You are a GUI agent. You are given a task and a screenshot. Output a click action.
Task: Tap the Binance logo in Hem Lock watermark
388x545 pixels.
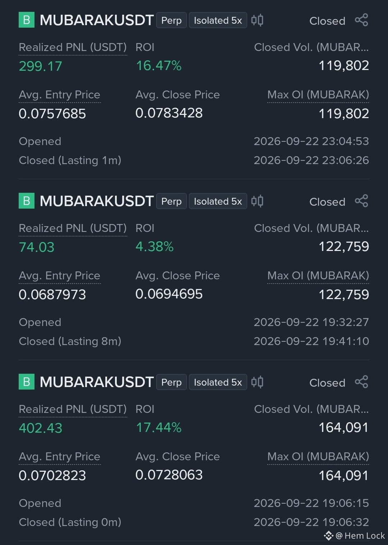[328, 536]
